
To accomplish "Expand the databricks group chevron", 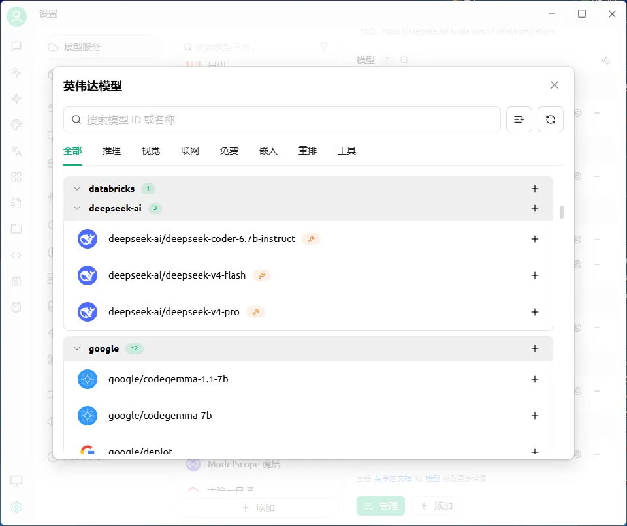I will click(77, 189).
